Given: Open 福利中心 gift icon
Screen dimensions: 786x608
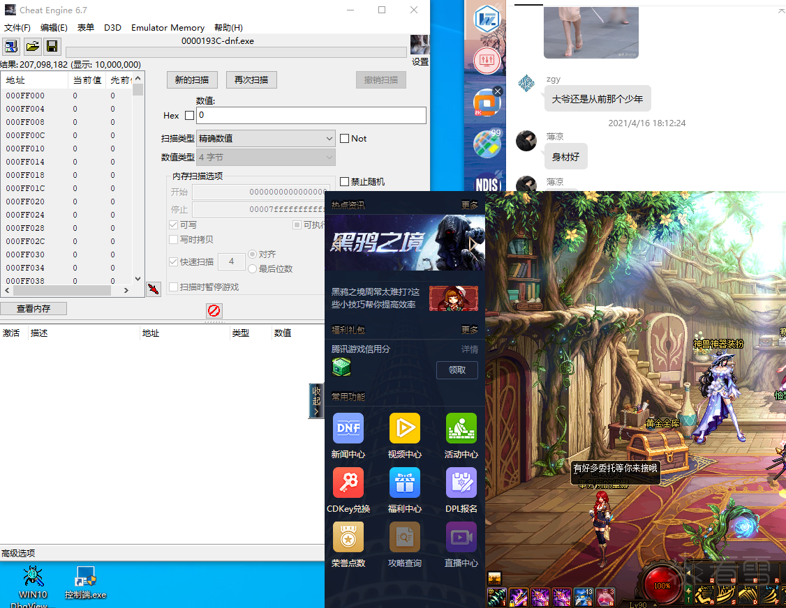Looking at the screenshot, I should click(405, 482).
